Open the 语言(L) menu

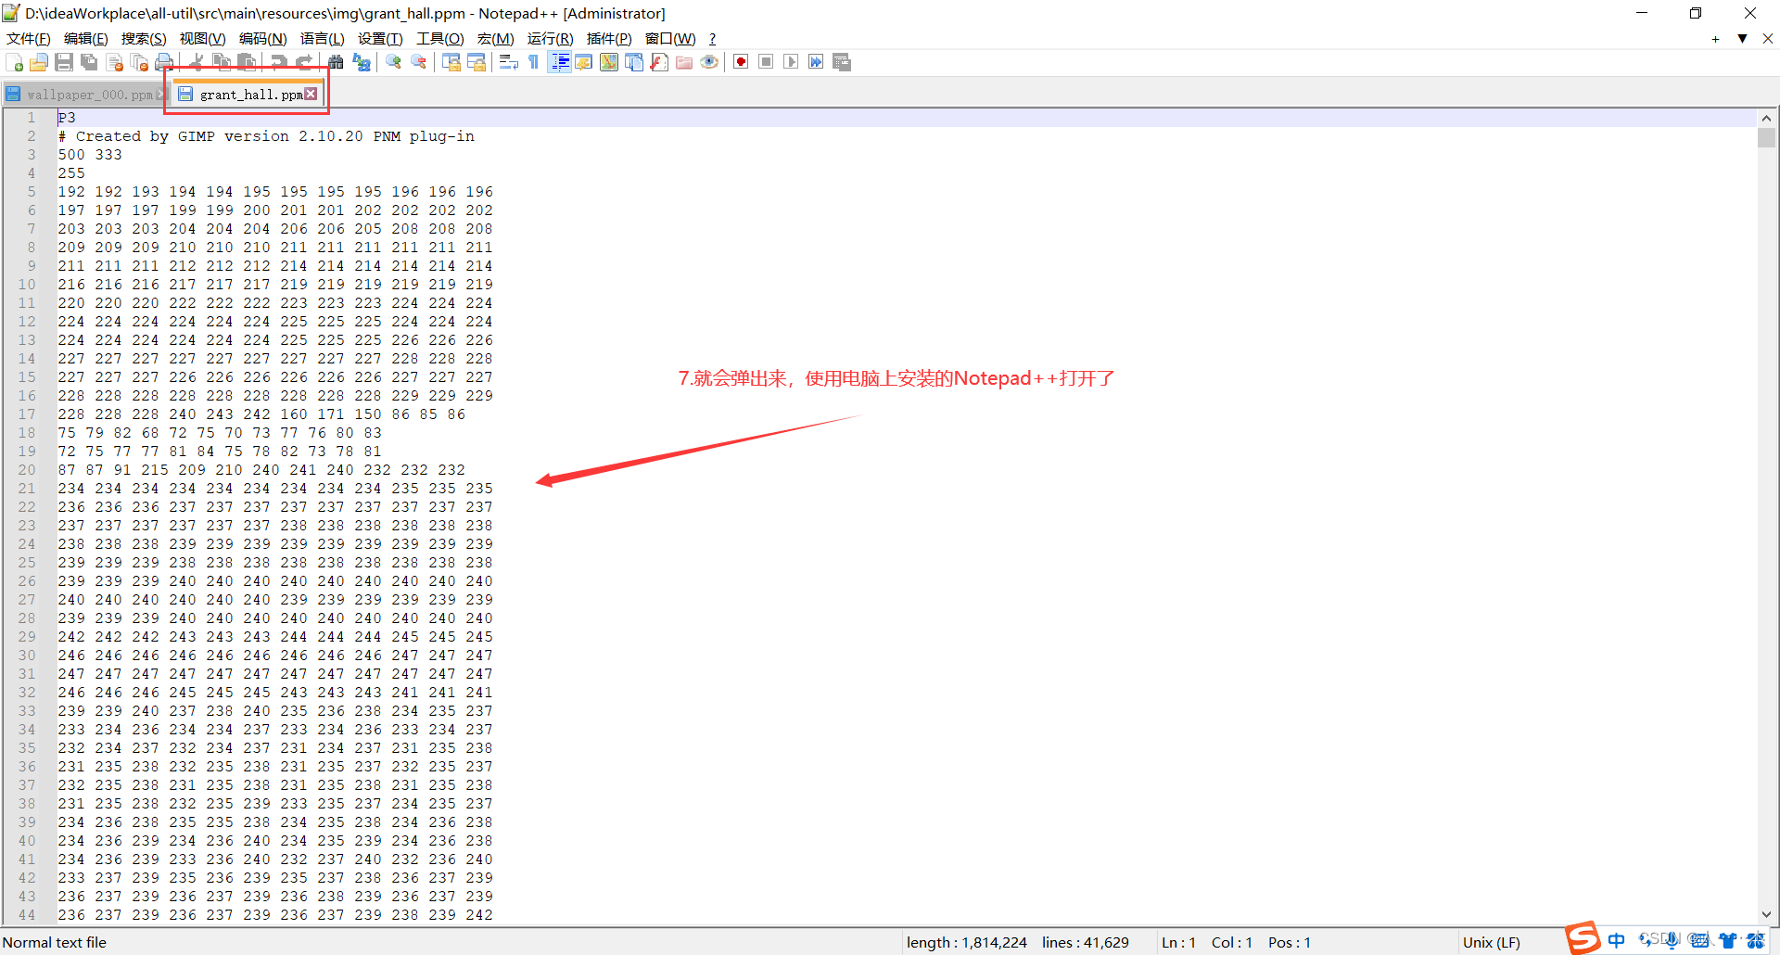[323, 38]
